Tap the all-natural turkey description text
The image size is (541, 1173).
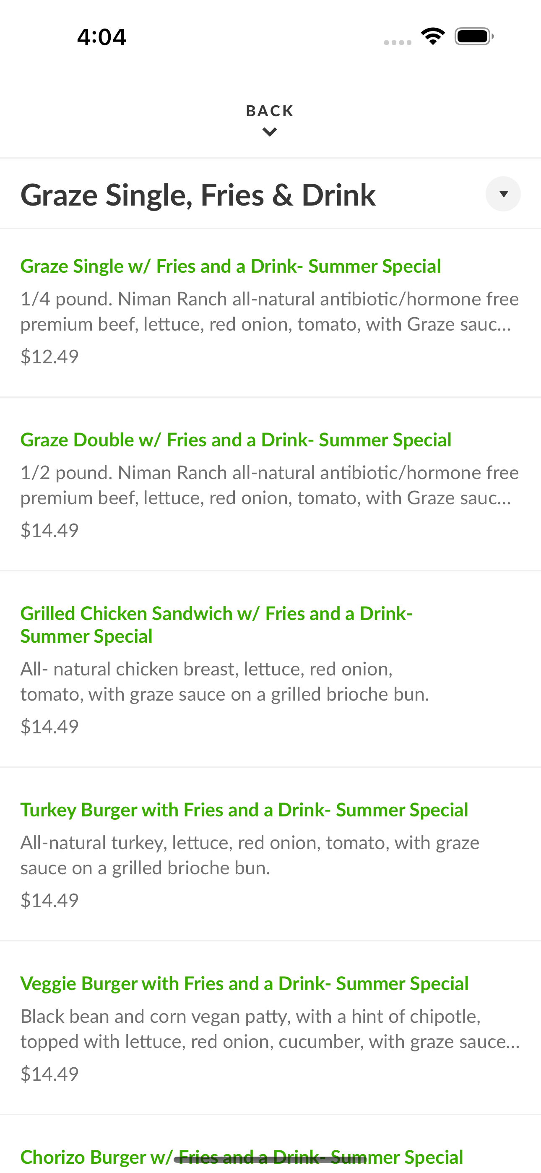(x=250, y=855)
